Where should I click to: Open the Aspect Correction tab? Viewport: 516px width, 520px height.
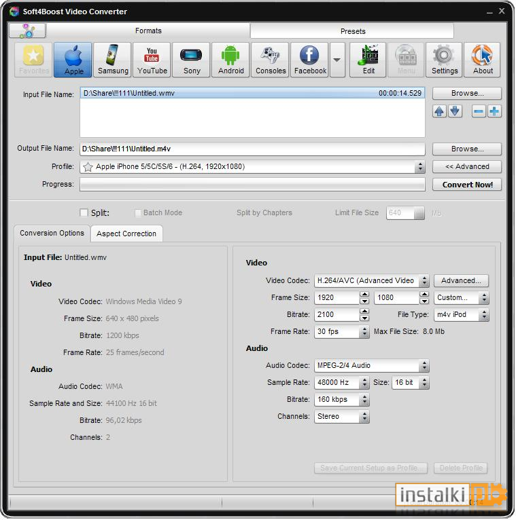point(126,234)
